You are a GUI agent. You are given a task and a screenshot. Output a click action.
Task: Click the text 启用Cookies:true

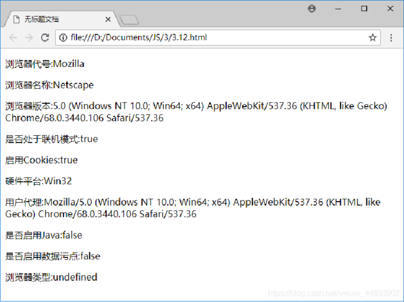[41, 160]
